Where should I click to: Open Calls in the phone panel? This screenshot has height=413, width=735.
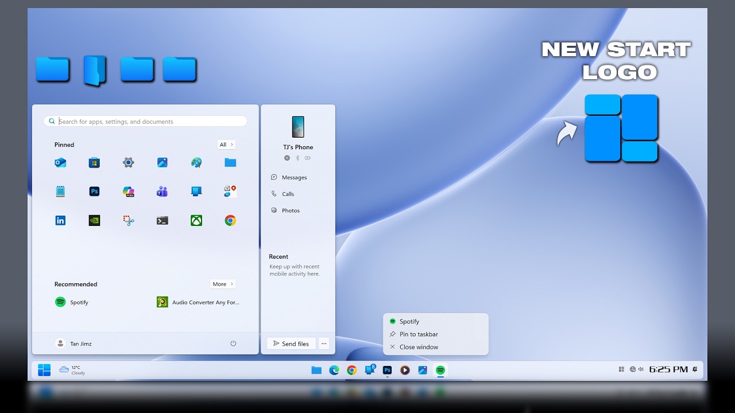pos(283,194)
